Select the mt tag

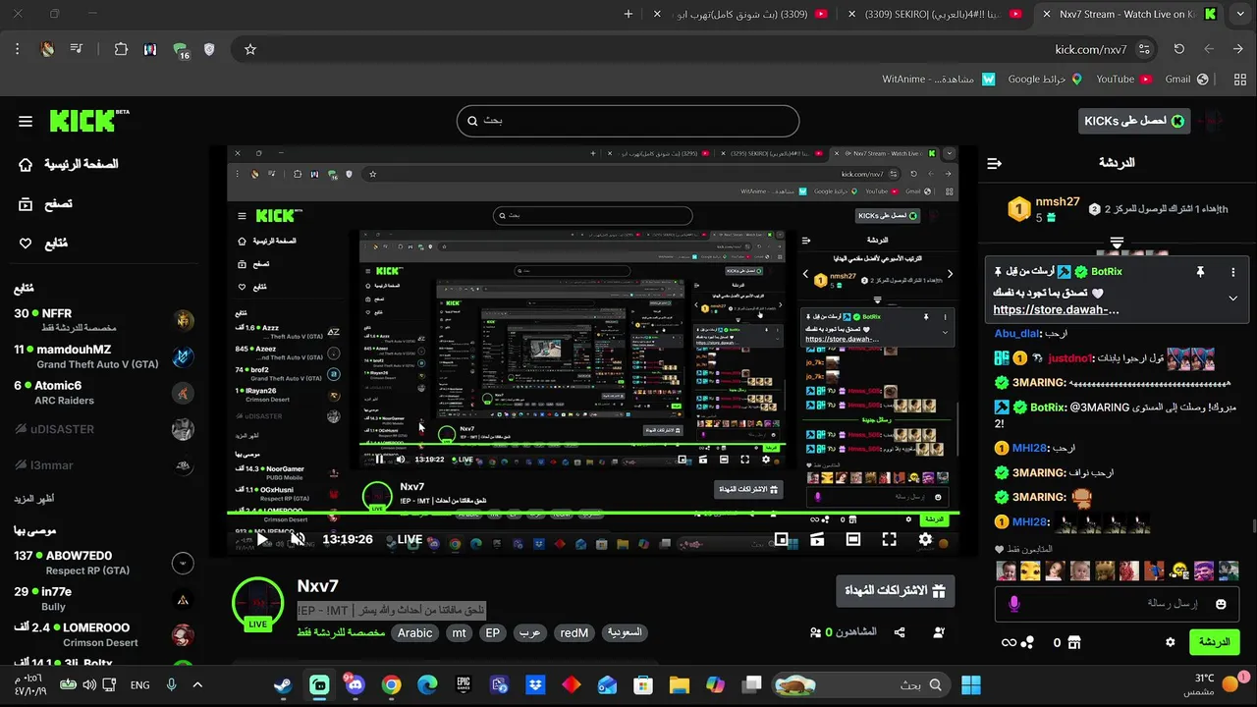click(459, 633)
